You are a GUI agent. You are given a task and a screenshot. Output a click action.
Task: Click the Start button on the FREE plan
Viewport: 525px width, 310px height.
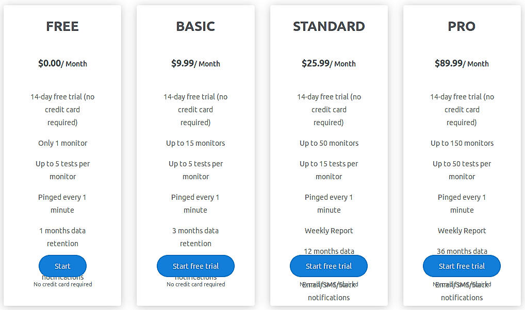click(x=62, y=266)
